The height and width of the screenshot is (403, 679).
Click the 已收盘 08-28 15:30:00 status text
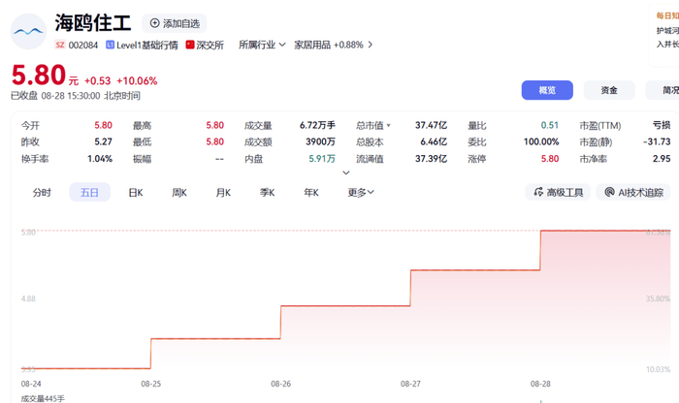point(76,96)
